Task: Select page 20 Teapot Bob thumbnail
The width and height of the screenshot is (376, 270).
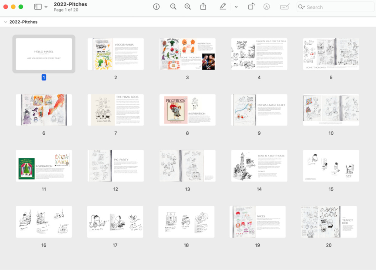Action: [x=329, y=222]
